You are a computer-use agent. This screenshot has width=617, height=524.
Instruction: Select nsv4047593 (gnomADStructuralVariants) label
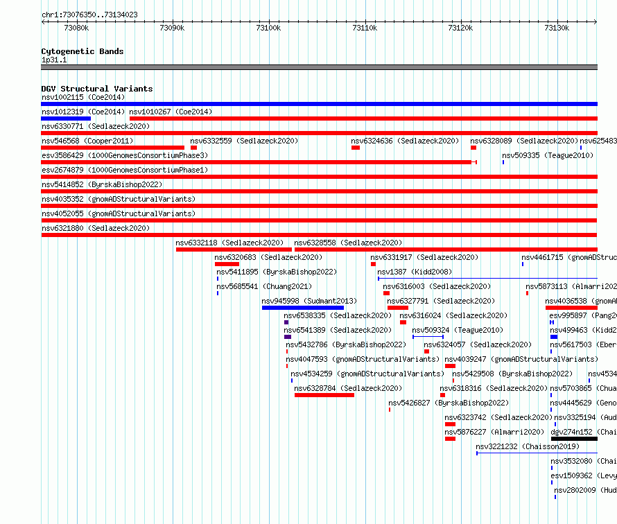(x=363, y=359)
